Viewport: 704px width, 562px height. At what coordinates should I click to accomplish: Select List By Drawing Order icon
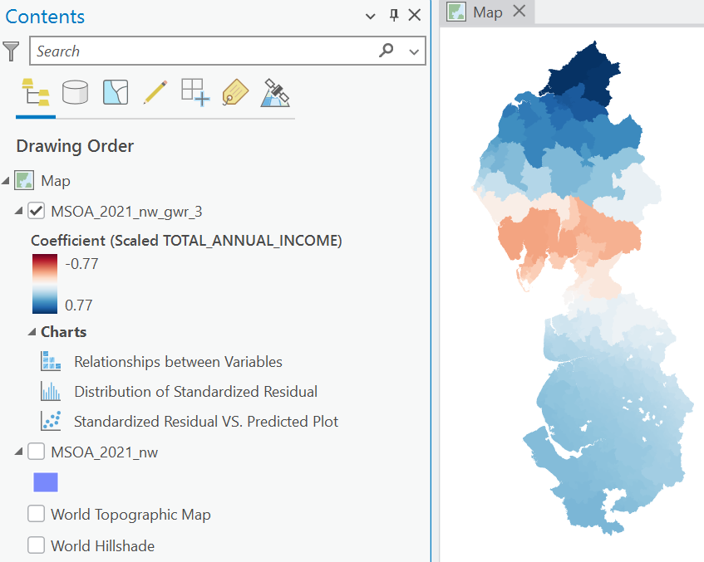pos(36,92)
